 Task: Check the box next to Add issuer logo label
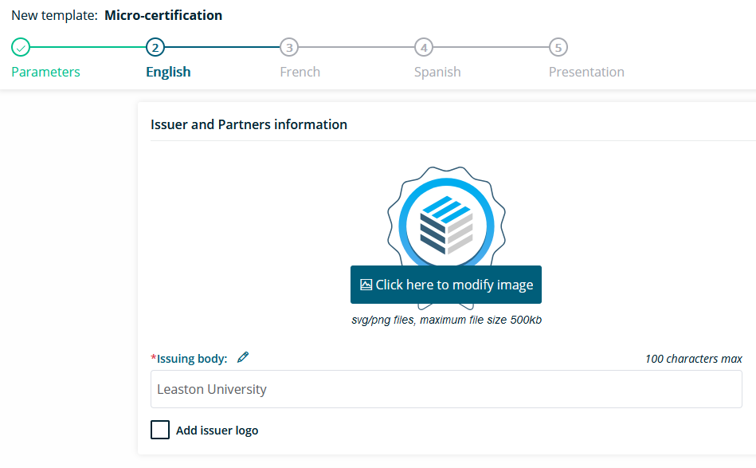coord(159,430)
